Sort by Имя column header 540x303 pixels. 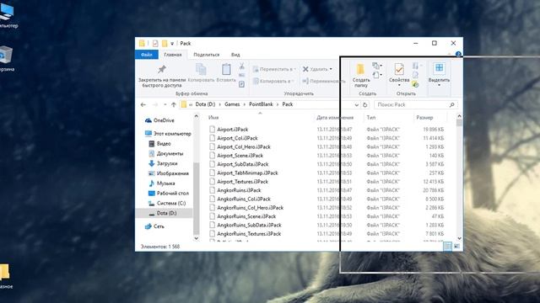click(213, 118)
